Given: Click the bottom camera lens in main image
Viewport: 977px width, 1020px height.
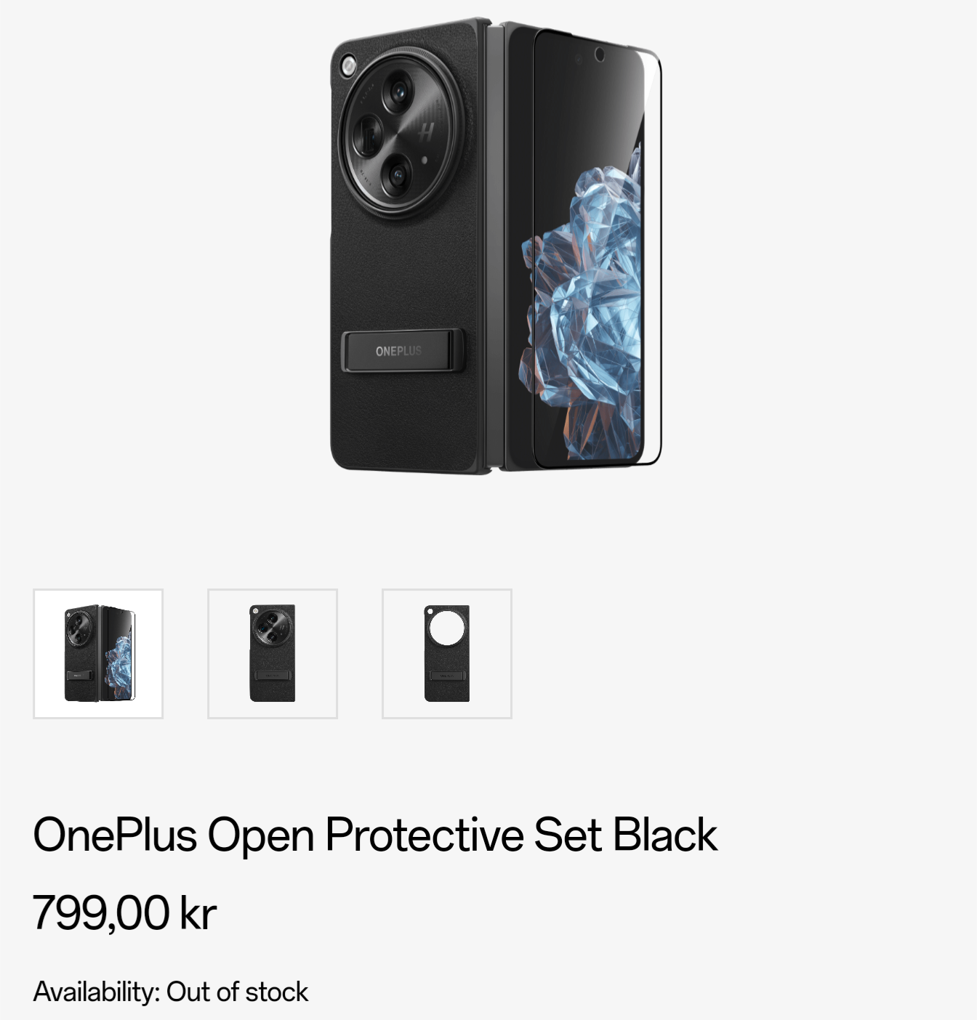Looking at the screenshot, I should 397,174.
